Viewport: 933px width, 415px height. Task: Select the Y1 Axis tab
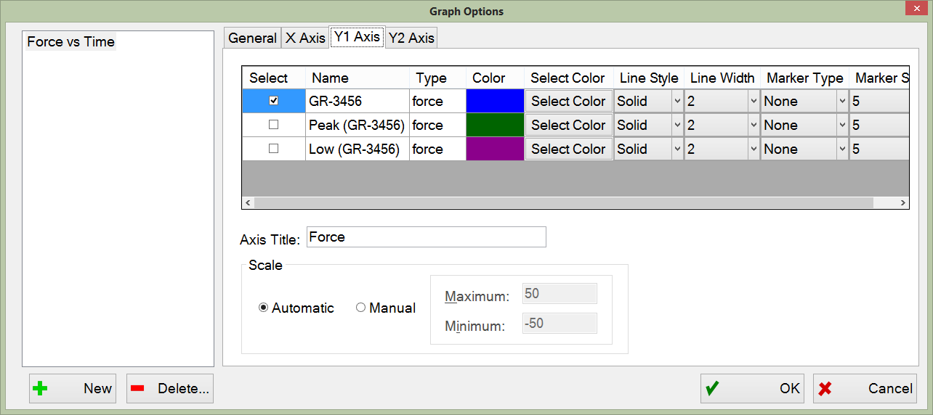(x=357, y=37)
